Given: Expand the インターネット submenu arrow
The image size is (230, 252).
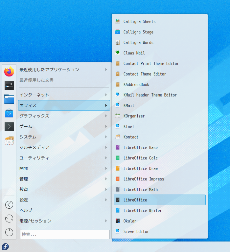Looking at the screenshot, I should tap(106, 95).
